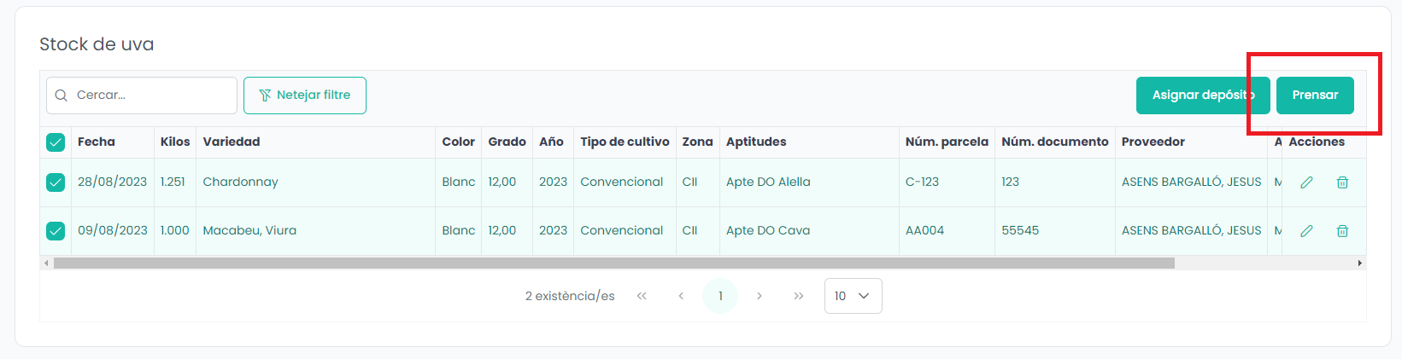Delete the Chardonnay stock entry

click(x=1342, y=182)
